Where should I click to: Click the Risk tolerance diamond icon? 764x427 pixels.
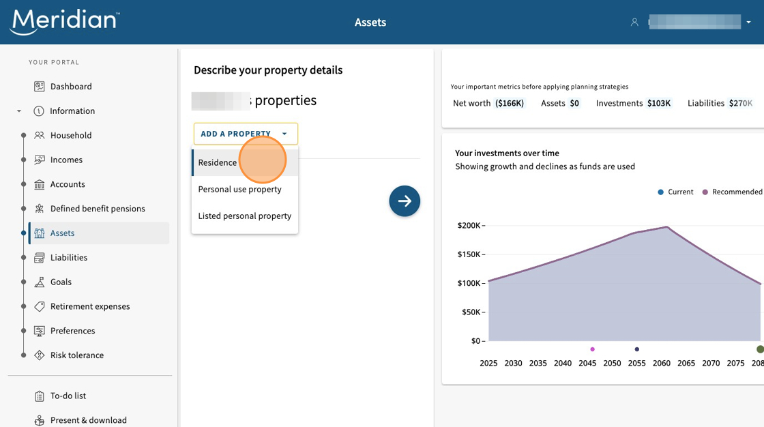tap(40, 355)
